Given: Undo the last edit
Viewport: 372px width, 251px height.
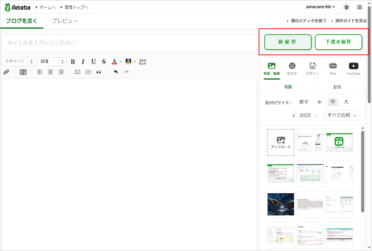Looking at the screenshot, I should 116,72.
